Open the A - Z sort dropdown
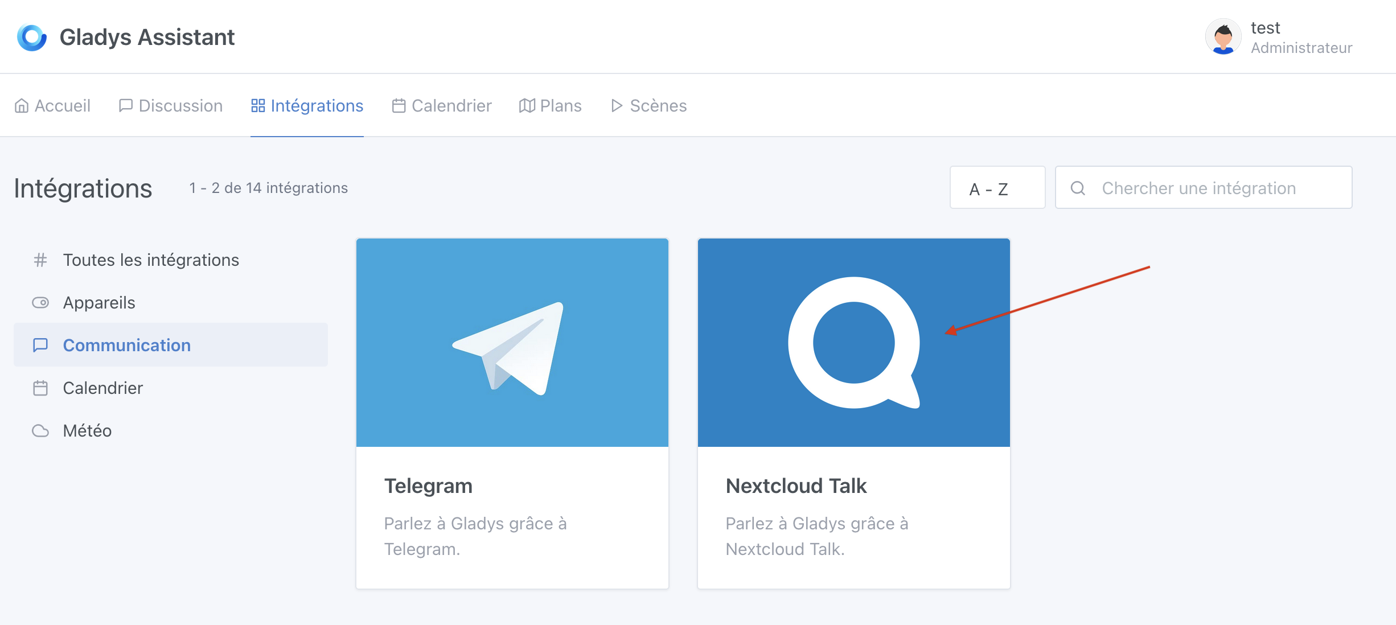The height and width of the screenshot is (625, 1396). (x=997, y=187)
